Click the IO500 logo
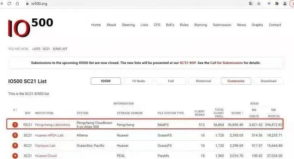 [31, 27]
